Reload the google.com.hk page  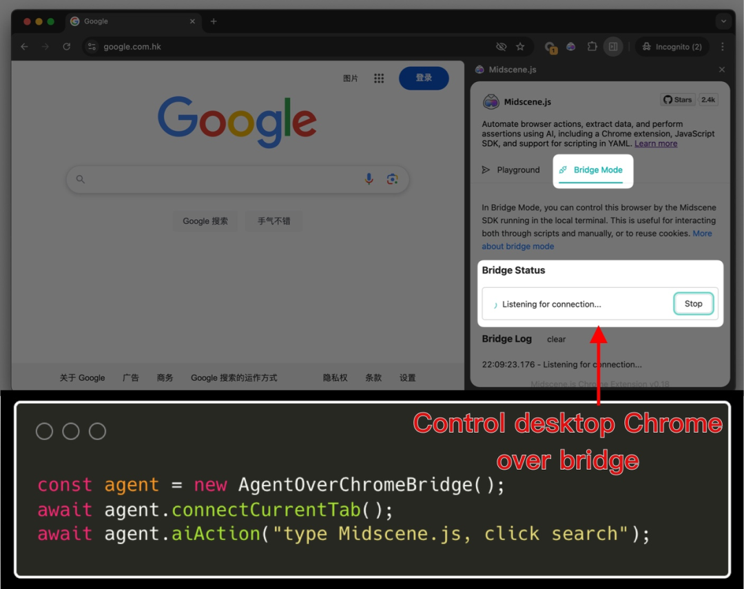[66, 47]
